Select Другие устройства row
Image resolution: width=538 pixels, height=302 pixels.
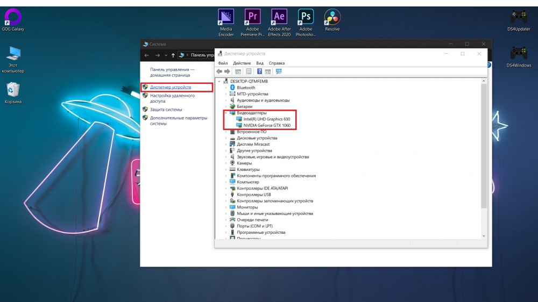pyautogui.click(x=254, y=150)
